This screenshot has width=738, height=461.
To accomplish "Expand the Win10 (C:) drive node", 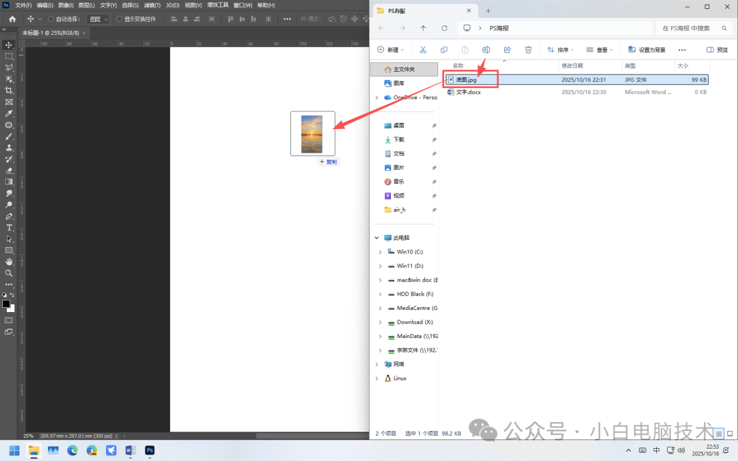I will tap(381, 251).
